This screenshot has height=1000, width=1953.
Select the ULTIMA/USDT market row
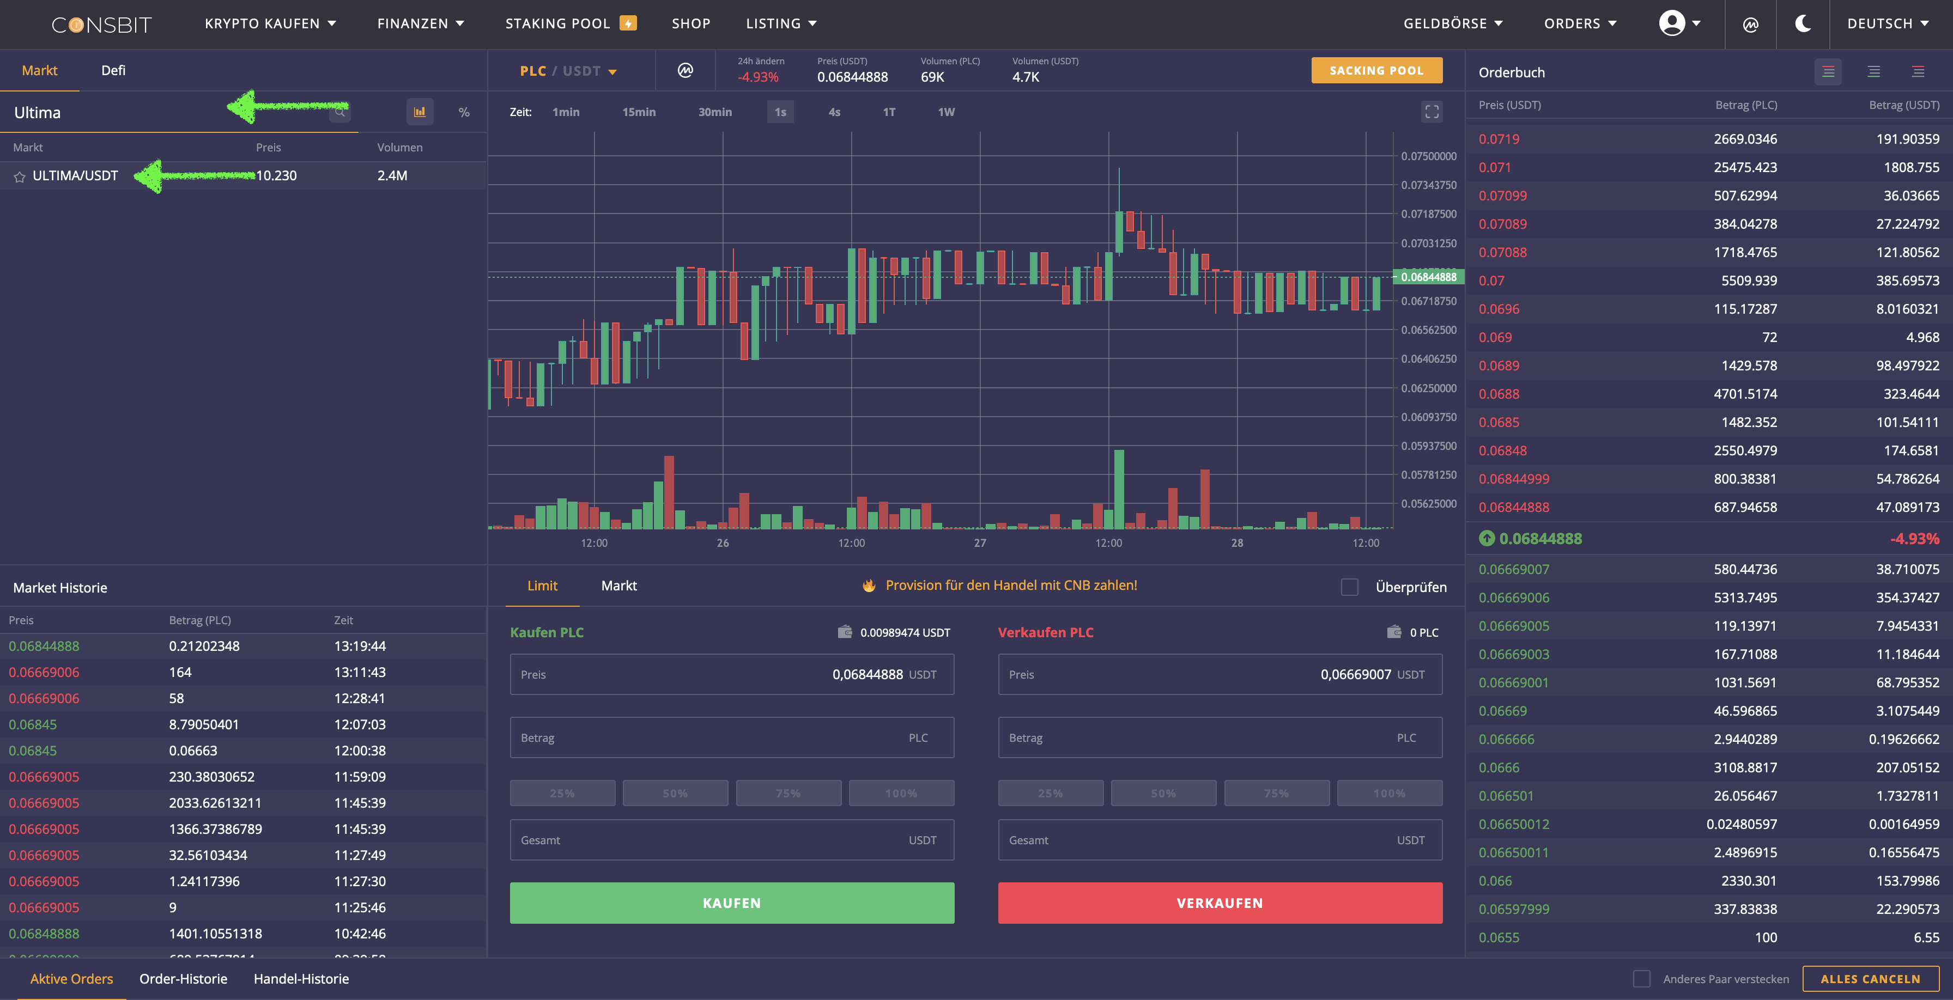click(x=242, y=176)
